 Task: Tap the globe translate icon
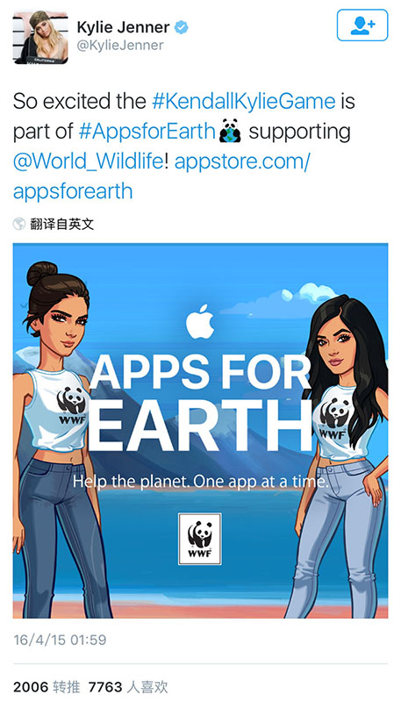click(19, 224)
